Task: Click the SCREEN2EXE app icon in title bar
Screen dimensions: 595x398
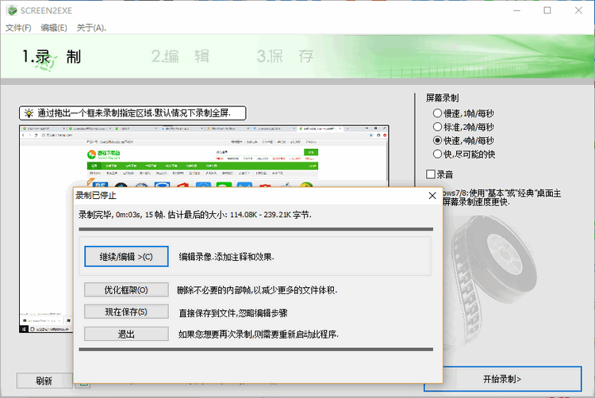Action: pyautogui.click(x=12, y=10)
